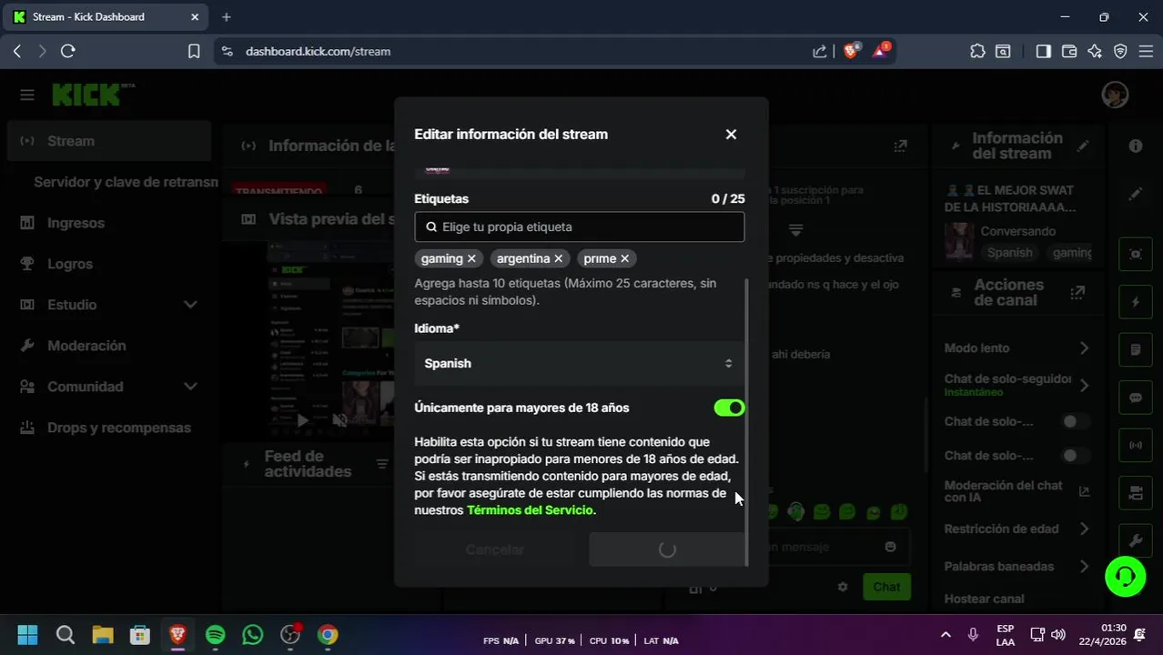
Task: Open the hamburger menu beside Kick logo
Action: point(27,95)
